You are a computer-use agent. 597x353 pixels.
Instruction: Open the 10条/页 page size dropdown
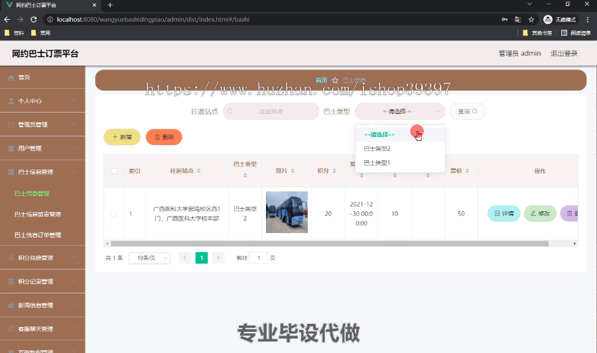coord(150,258)
